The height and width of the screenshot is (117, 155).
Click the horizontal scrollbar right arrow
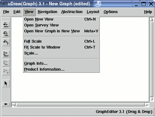(x=147, y=105)
